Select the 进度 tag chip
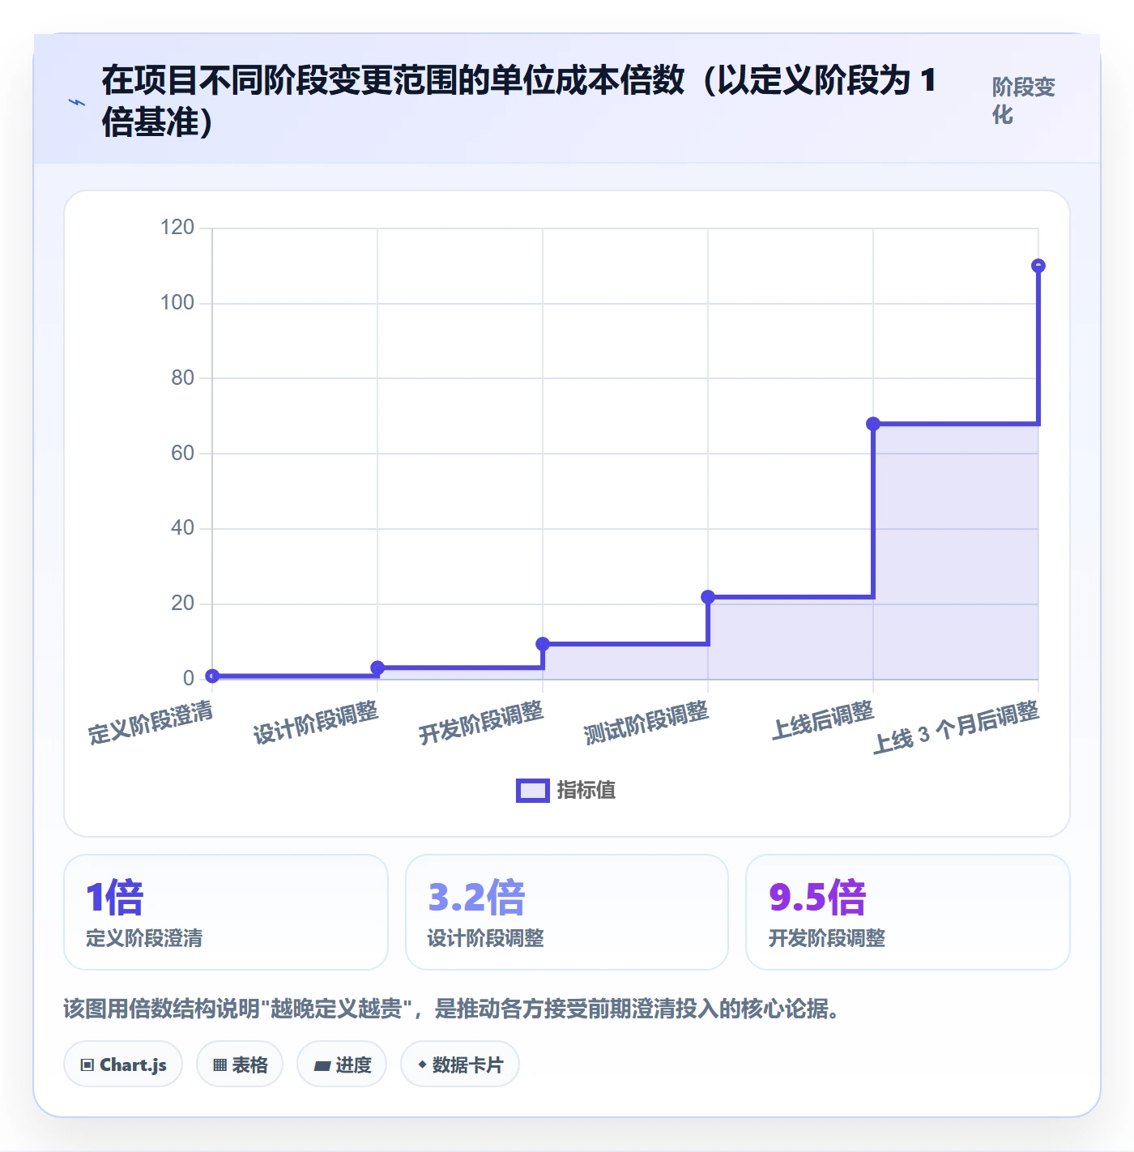The image size is (1134, 1152). (342, 1065)
